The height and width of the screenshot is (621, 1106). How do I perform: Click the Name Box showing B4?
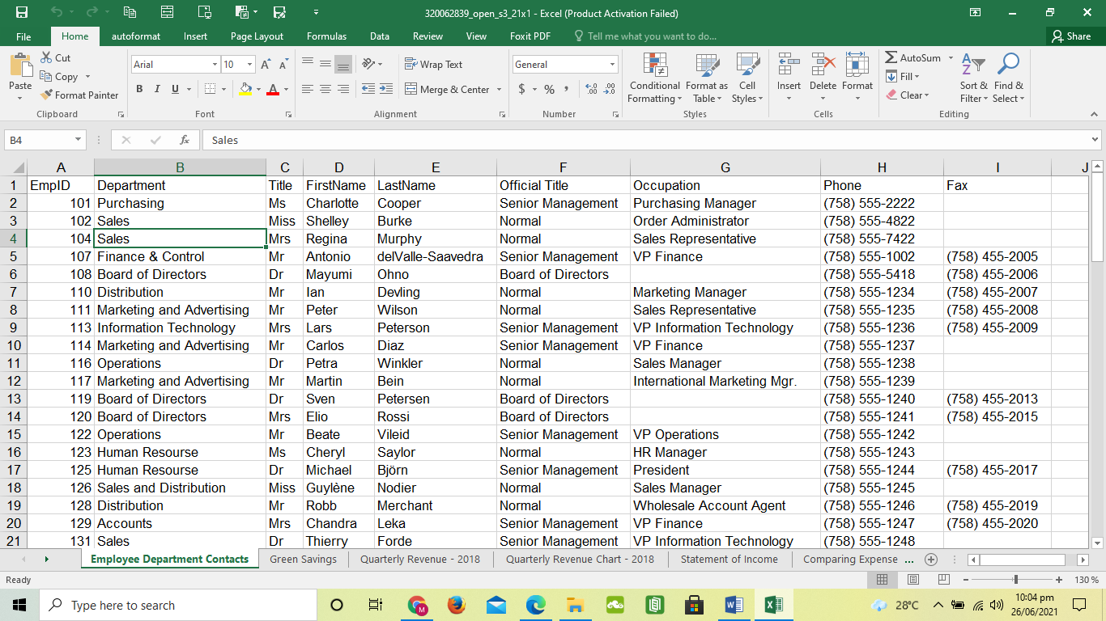[39, 140]
